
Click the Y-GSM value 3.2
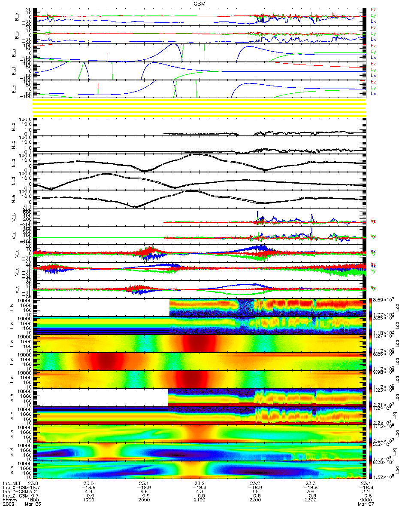tap(366, 491)
